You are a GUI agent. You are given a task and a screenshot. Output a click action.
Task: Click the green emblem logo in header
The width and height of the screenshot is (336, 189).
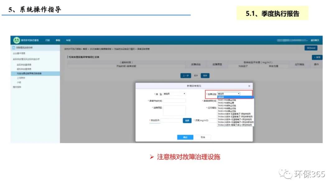point(16,40)
